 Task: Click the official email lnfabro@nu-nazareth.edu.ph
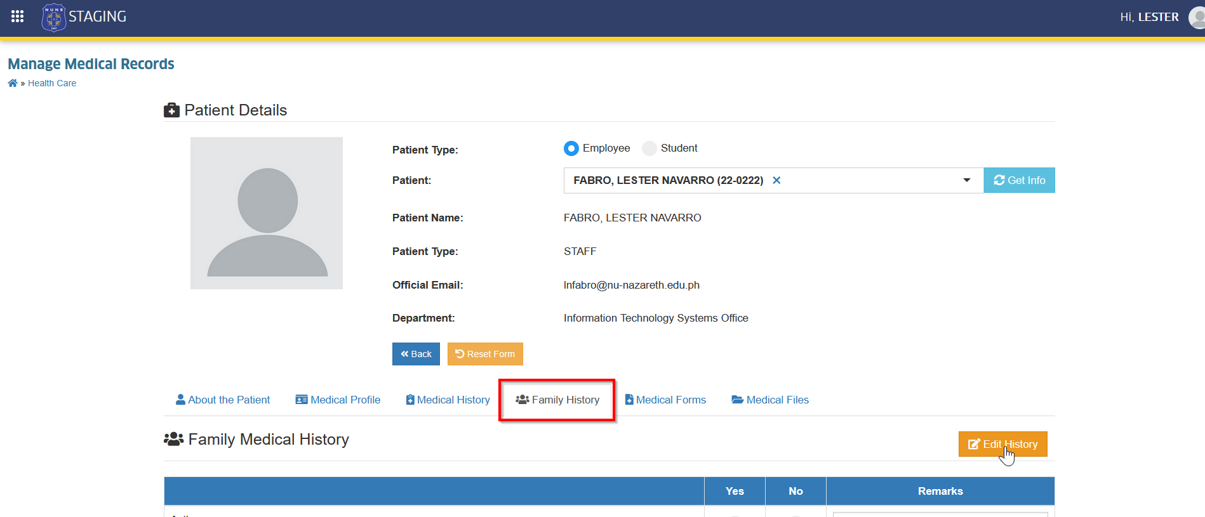(632, 285)
